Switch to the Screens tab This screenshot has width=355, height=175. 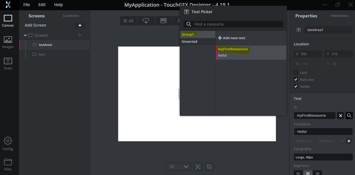[37, 16]
